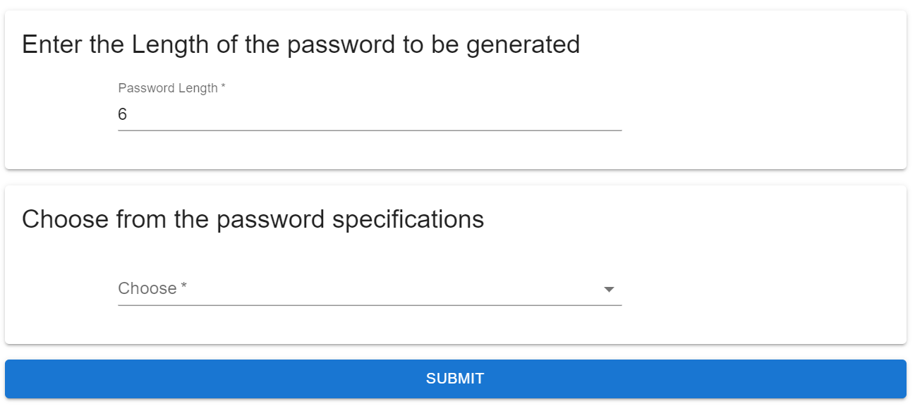The height and width of the screenshot is (411, 915).
Task: Click the Password Length input field
Action: point(370,114)
